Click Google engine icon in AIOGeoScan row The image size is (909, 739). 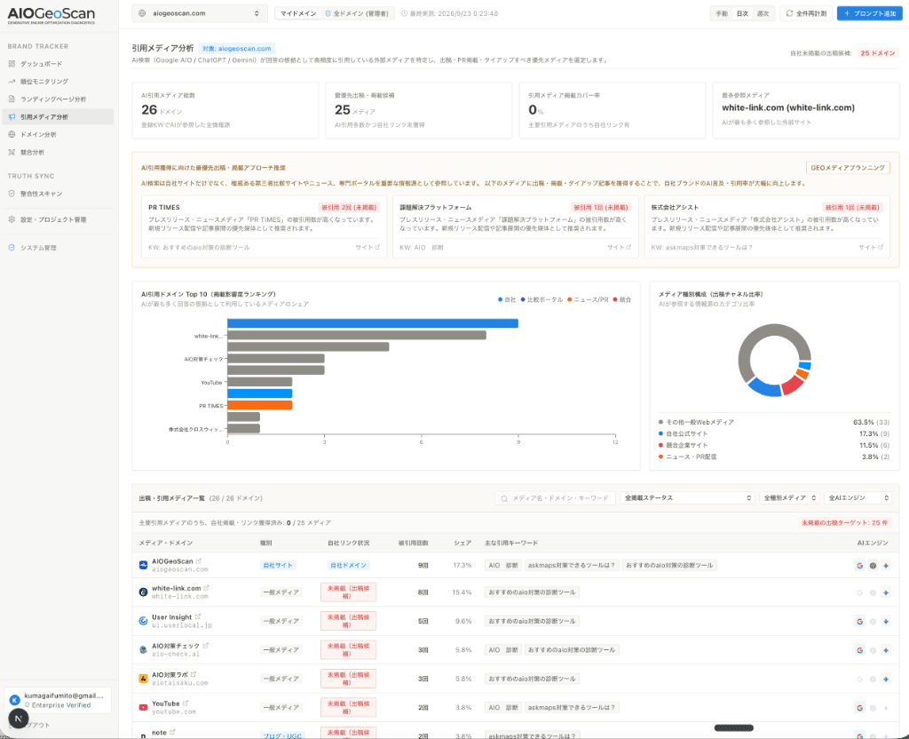(859, 566)
